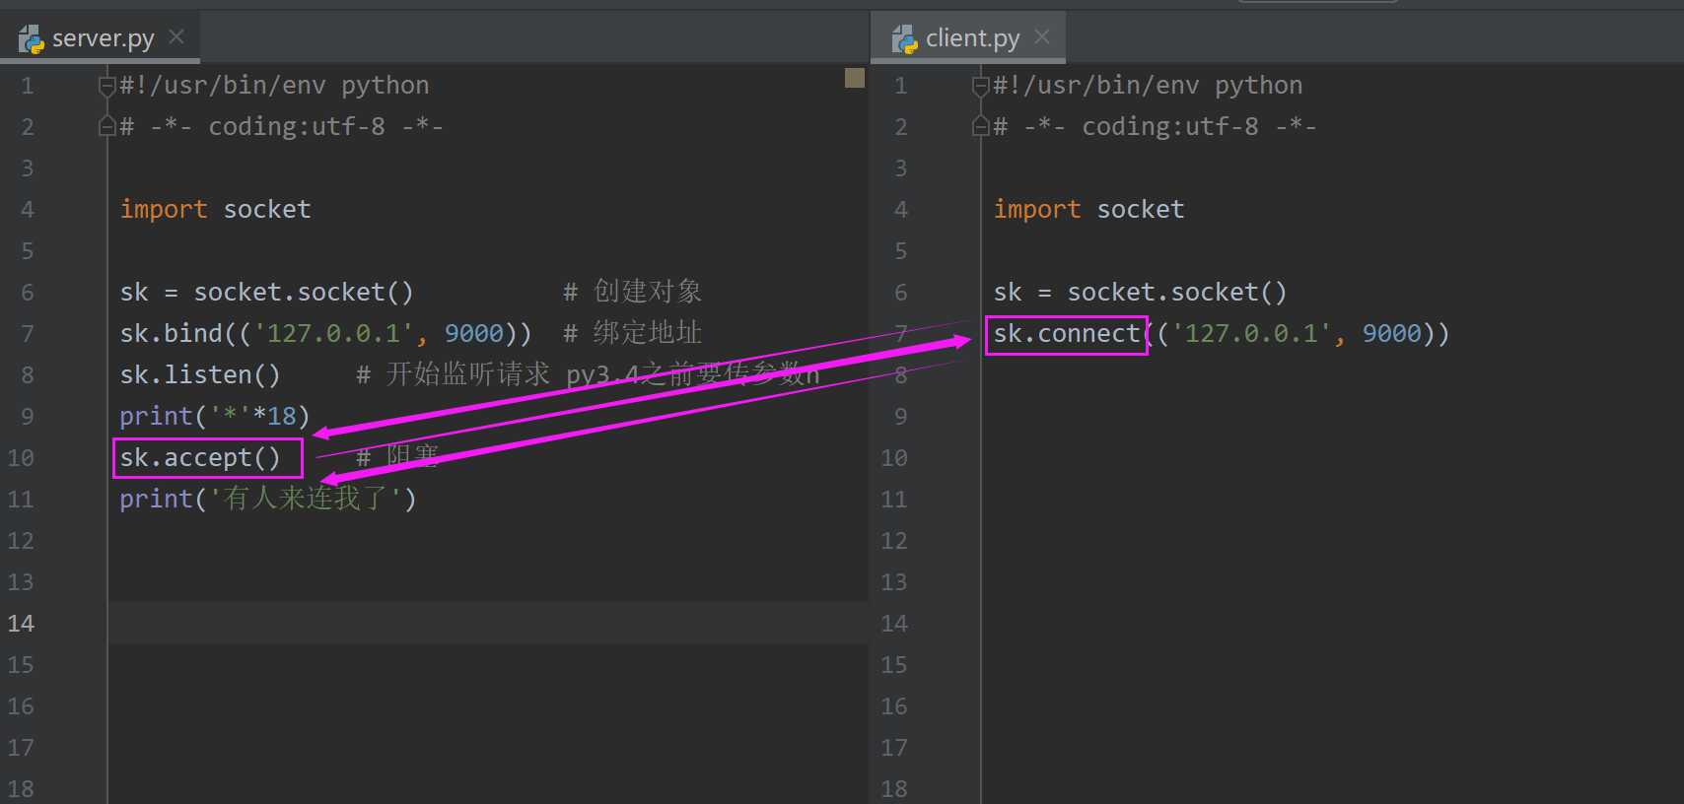This screenshot has height=804, width=1684.
Task: Collapse the comment fold at server.py line 2
Action: (107, 126)
